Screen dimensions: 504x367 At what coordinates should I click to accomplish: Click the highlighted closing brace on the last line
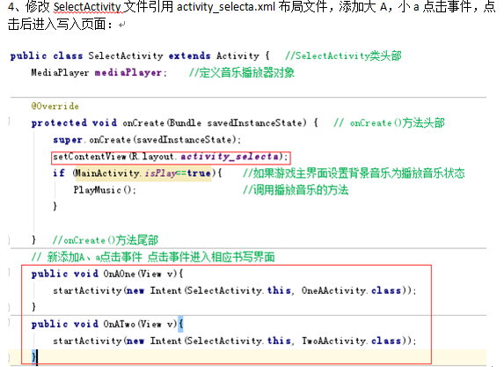pyautogui.click(x=34, y=357)
